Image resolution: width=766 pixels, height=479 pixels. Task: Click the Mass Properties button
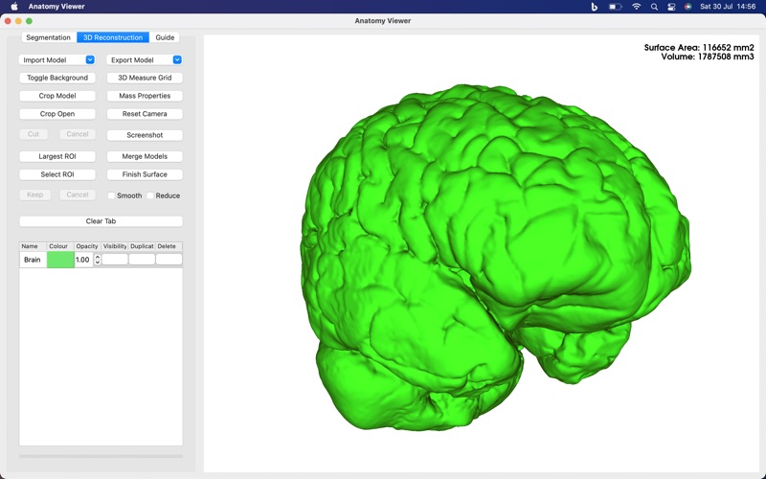pos(145,96)
